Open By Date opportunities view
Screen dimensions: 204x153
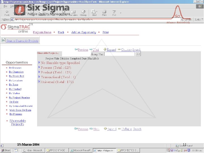(x=14, y=102)
